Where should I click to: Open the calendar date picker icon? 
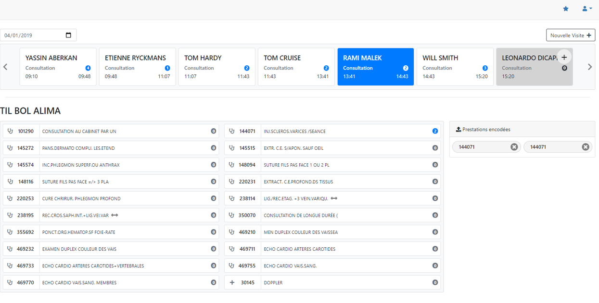click(x=68, y=35)
